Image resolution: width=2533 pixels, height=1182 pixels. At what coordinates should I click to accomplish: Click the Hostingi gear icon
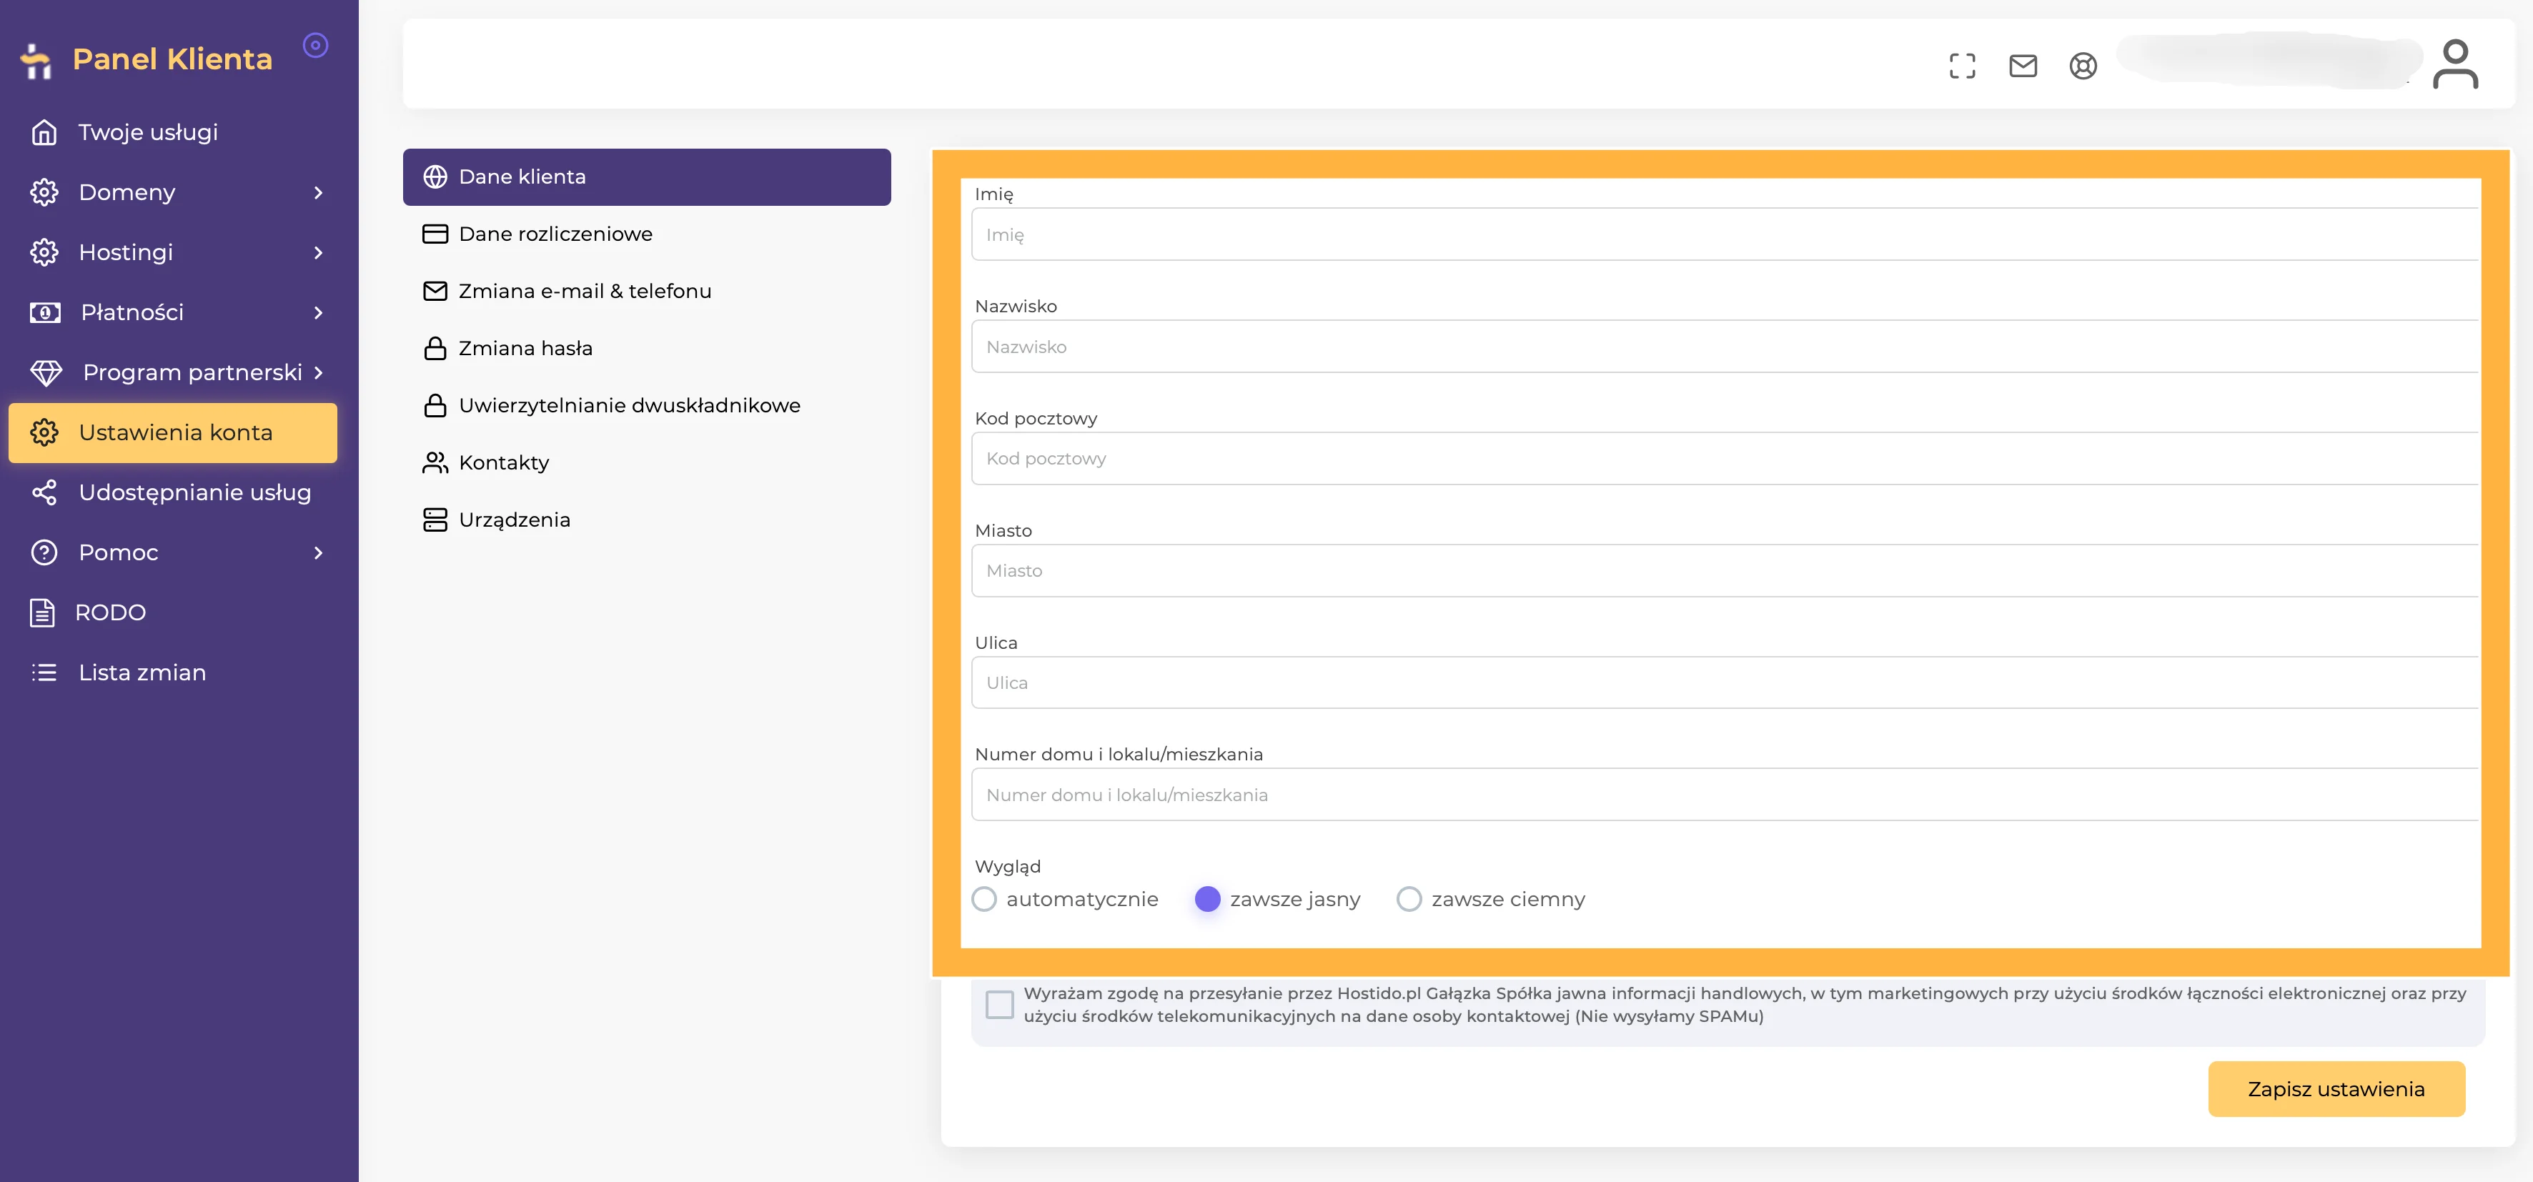point(44,253)
